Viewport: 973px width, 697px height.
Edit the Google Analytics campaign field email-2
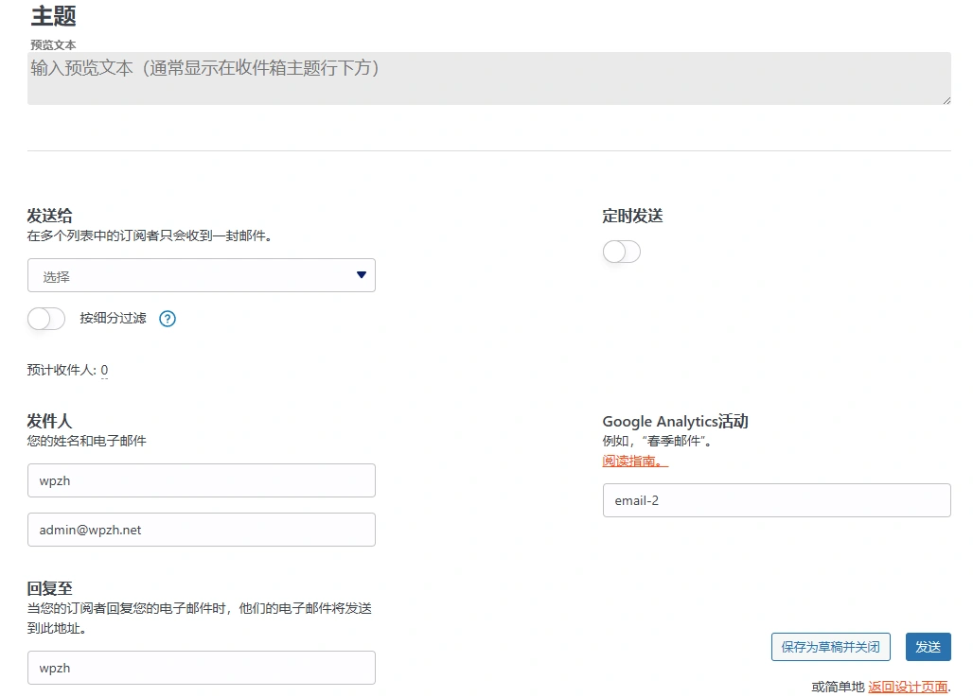tap(776, 500)
